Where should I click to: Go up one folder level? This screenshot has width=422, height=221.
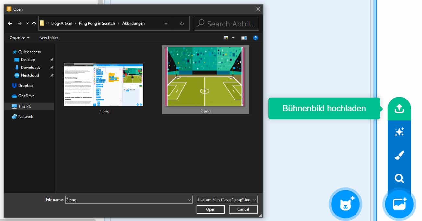tap(34, 23)
